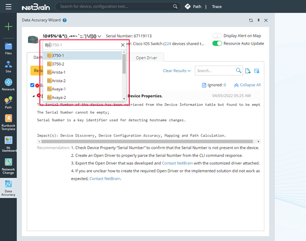
Task: Clear the device search field with X
Action: tap(123, 45)
